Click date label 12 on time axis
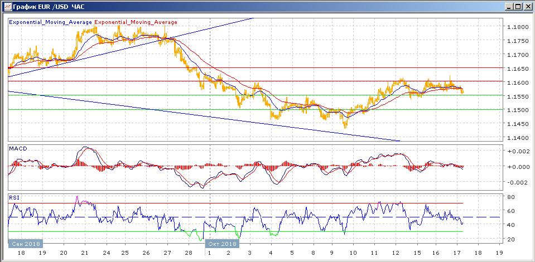 click(396, 253)
